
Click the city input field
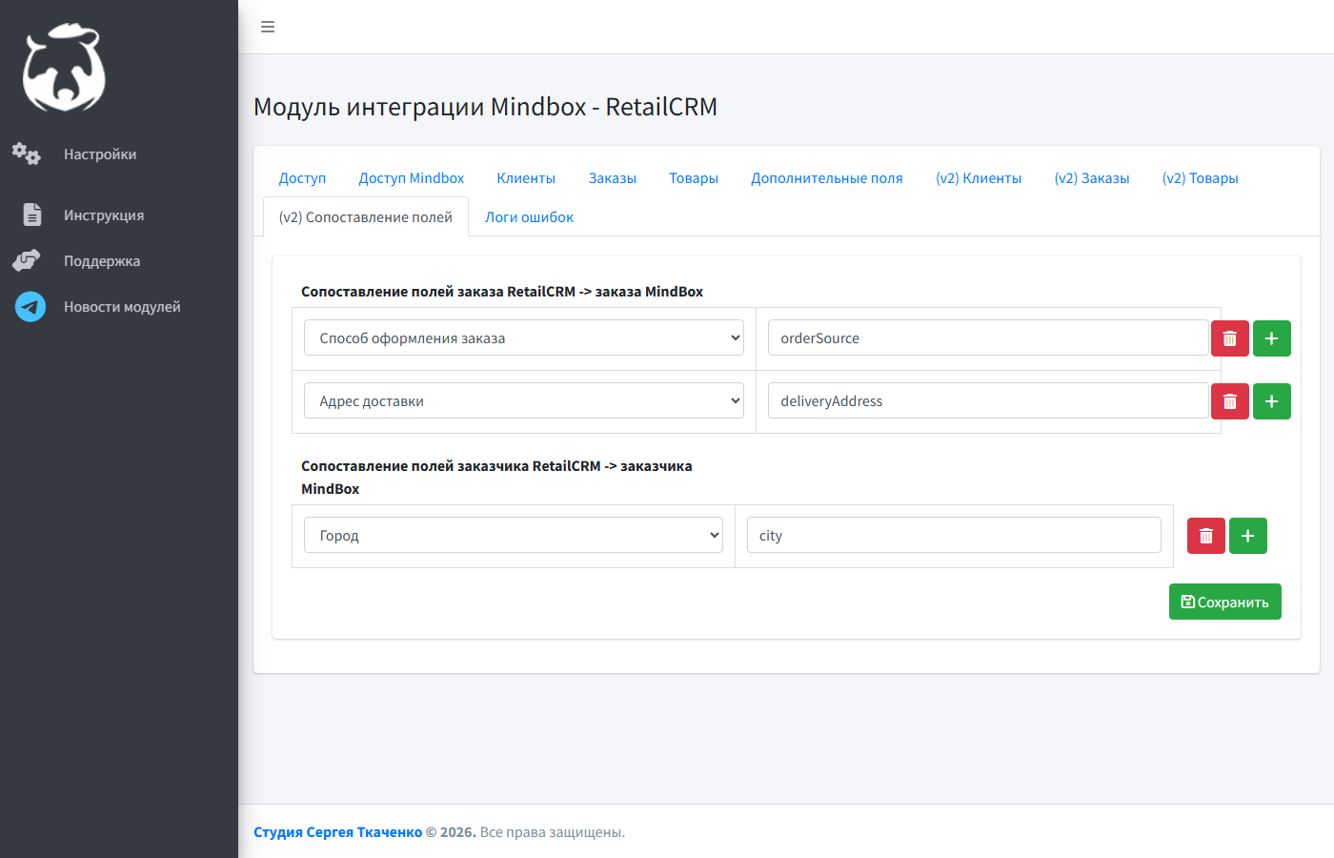pyautogui.click(x=954, y=535)
